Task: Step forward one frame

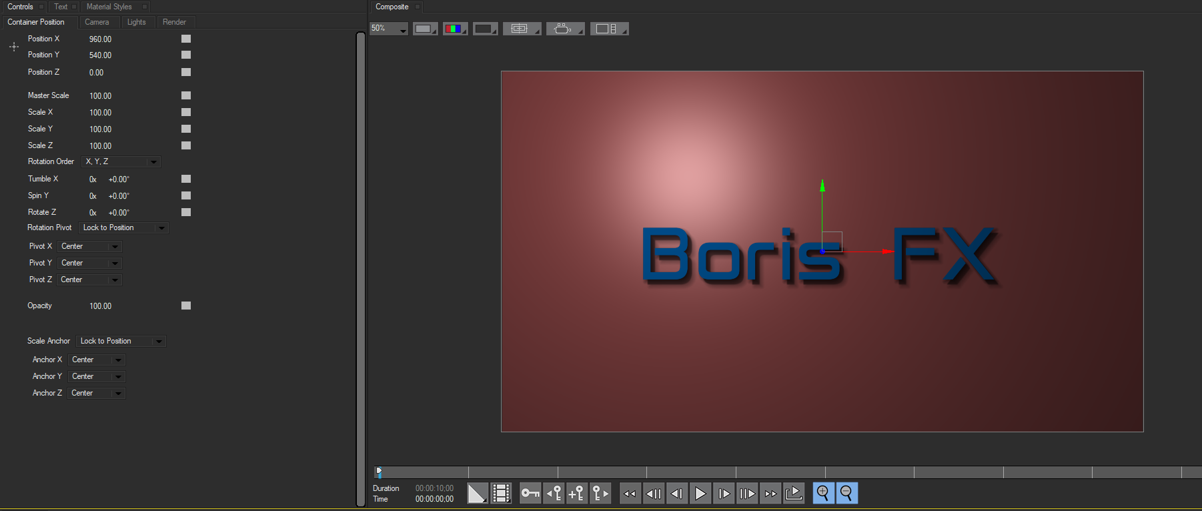Action: [x=724, y=494]
